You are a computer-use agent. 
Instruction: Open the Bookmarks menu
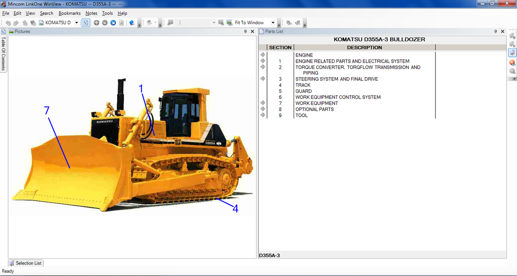[x=69, y=13]
